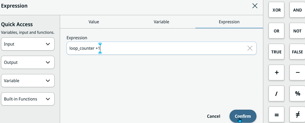Expand the Input dropdown

tap(28, 44)
